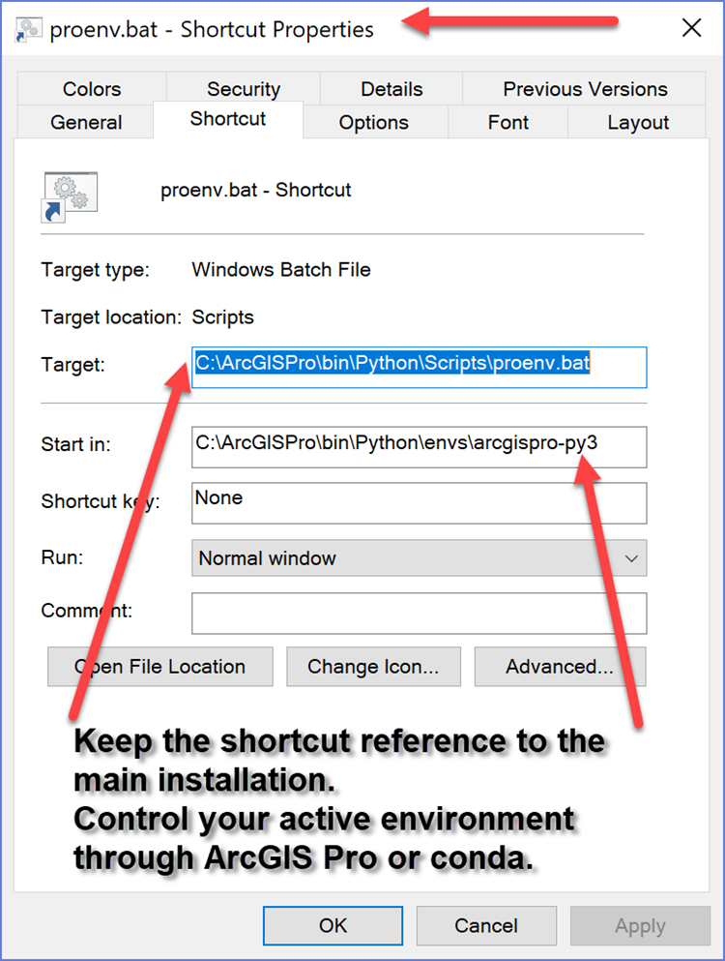Image resolution: width=725 pixels, height=961 pixels.
Task: Click the empty Comment field
Action: click(x=419, y=613)
